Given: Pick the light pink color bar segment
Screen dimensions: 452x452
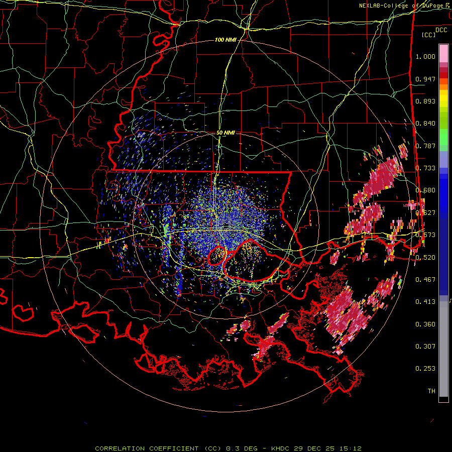Looking at the screenshot, I should (x=443, y=53).
